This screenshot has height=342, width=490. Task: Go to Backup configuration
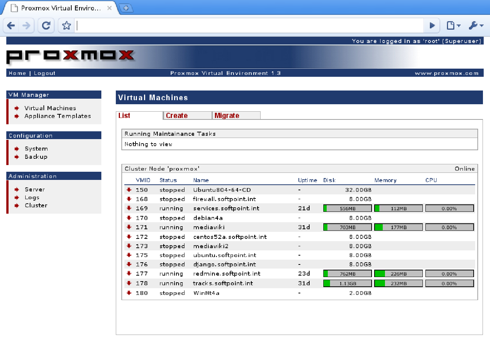click(x=36, y=157)
